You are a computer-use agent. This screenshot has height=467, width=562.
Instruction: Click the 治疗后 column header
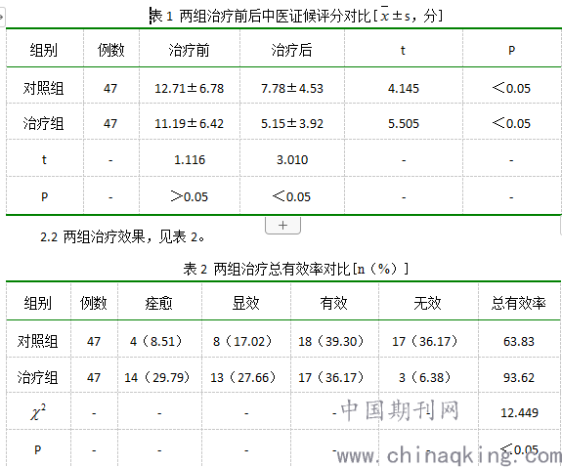292,50
